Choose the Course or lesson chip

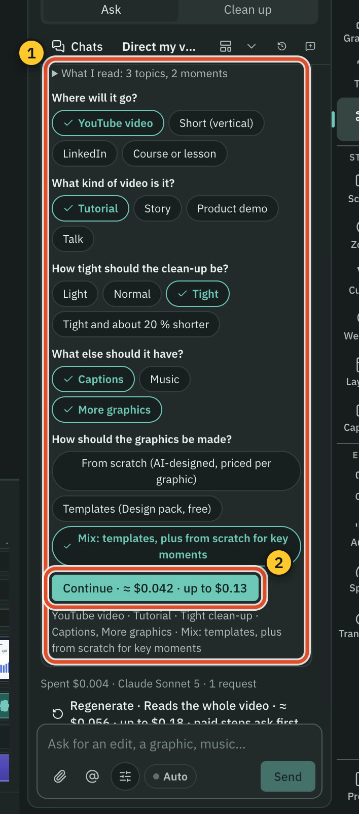[x=174, y=154]
